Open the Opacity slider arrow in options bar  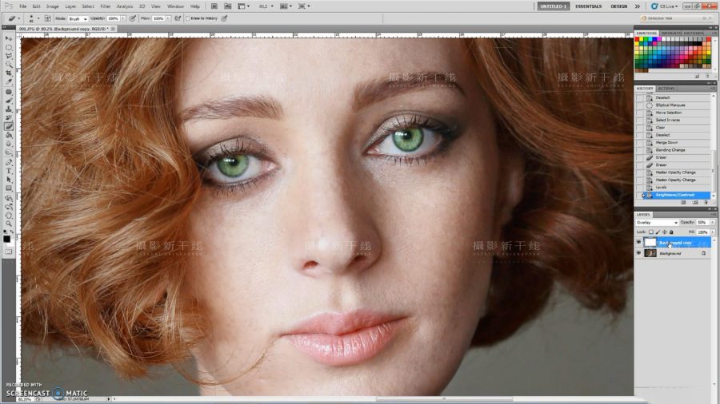pyautogui.click(x=123, y=19)
